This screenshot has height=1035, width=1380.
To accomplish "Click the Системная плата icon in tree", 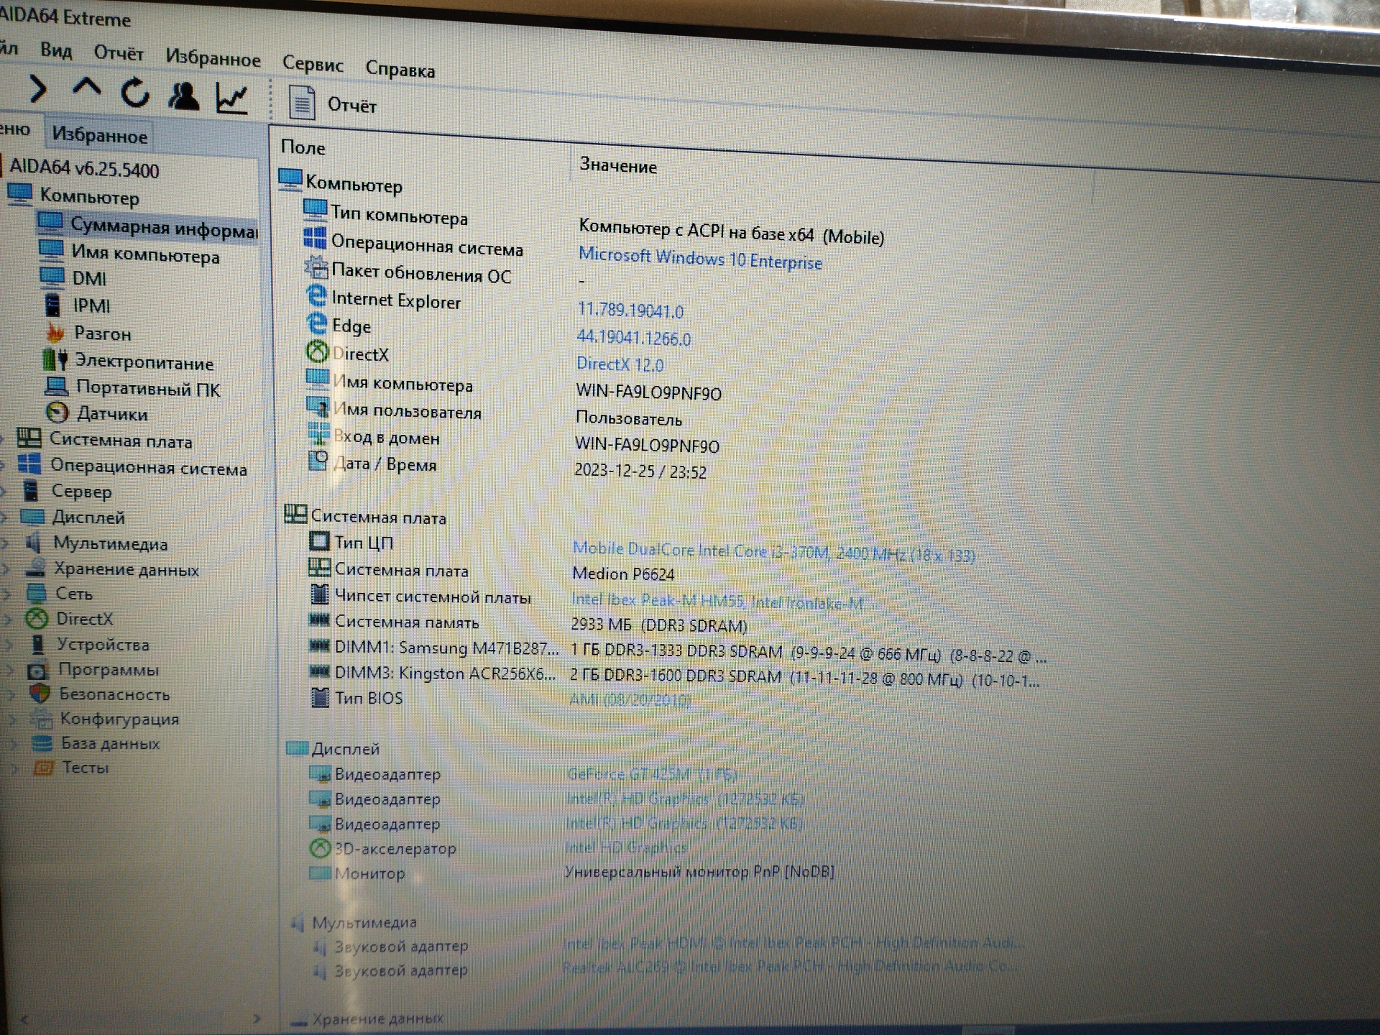I will coord(29,438).
